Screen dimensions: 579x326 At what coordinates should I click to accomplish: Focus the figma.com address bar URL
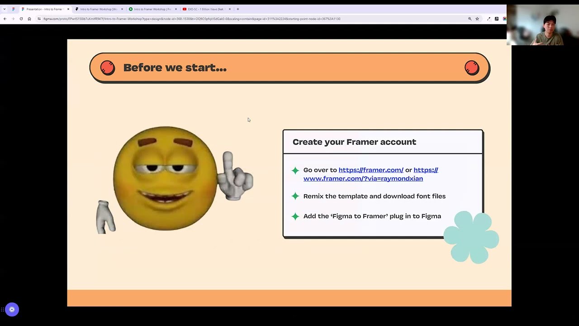[192, 19]
